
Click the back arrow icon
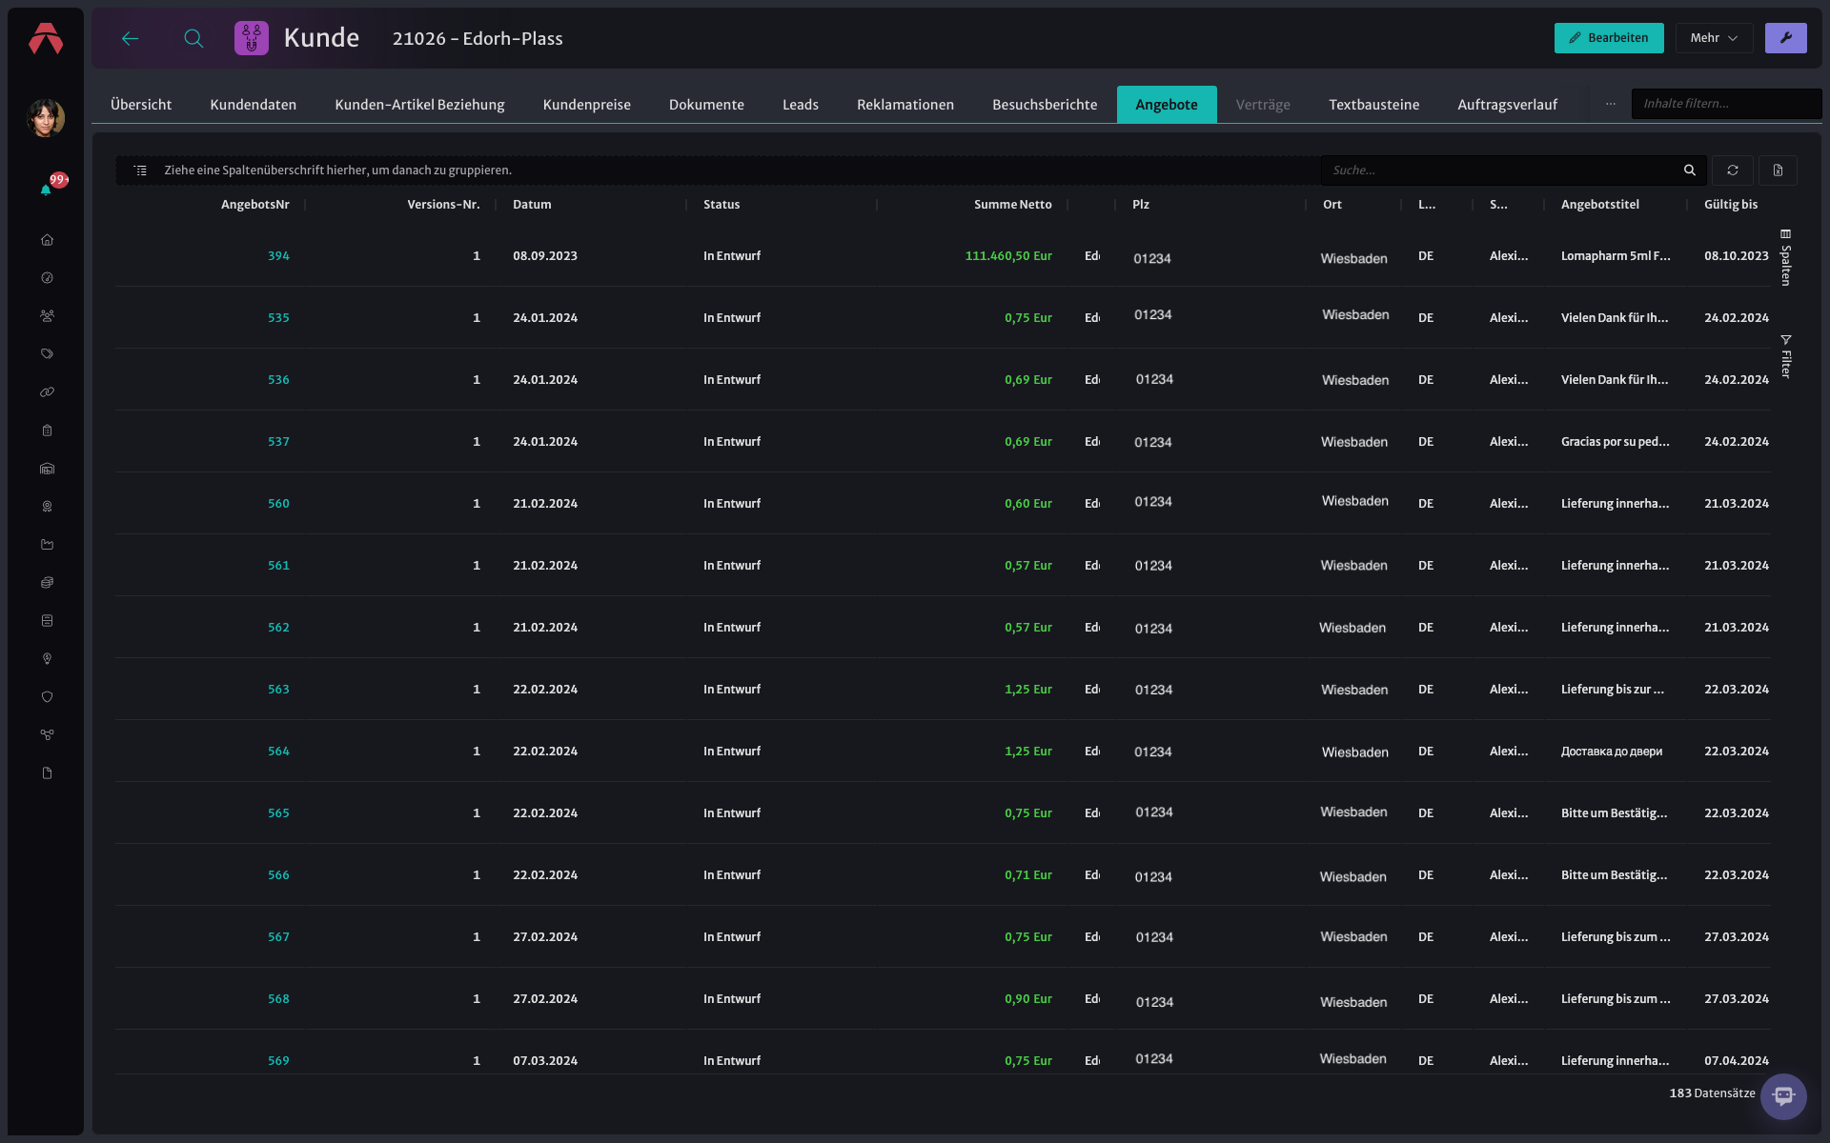131,38
